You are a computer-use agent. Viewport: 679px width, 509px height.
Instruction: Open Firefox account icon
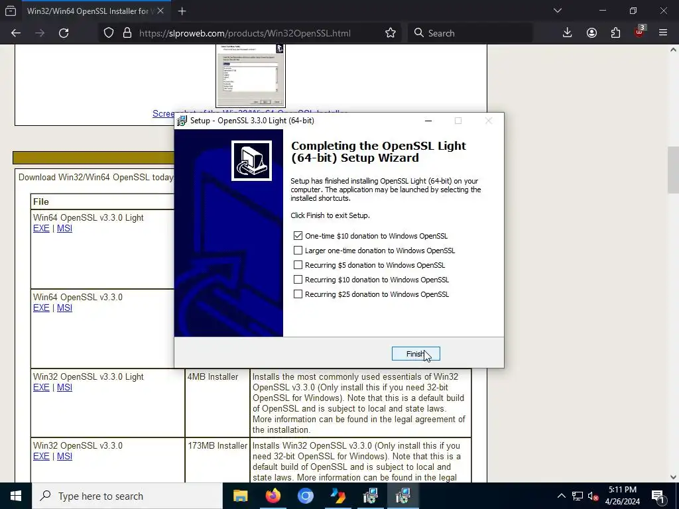pyautogui.click(x=591, y=33)
